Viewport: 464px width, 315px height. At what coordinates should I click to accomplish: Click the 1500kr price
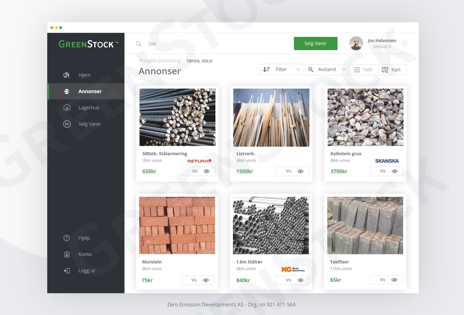point(245,172)
